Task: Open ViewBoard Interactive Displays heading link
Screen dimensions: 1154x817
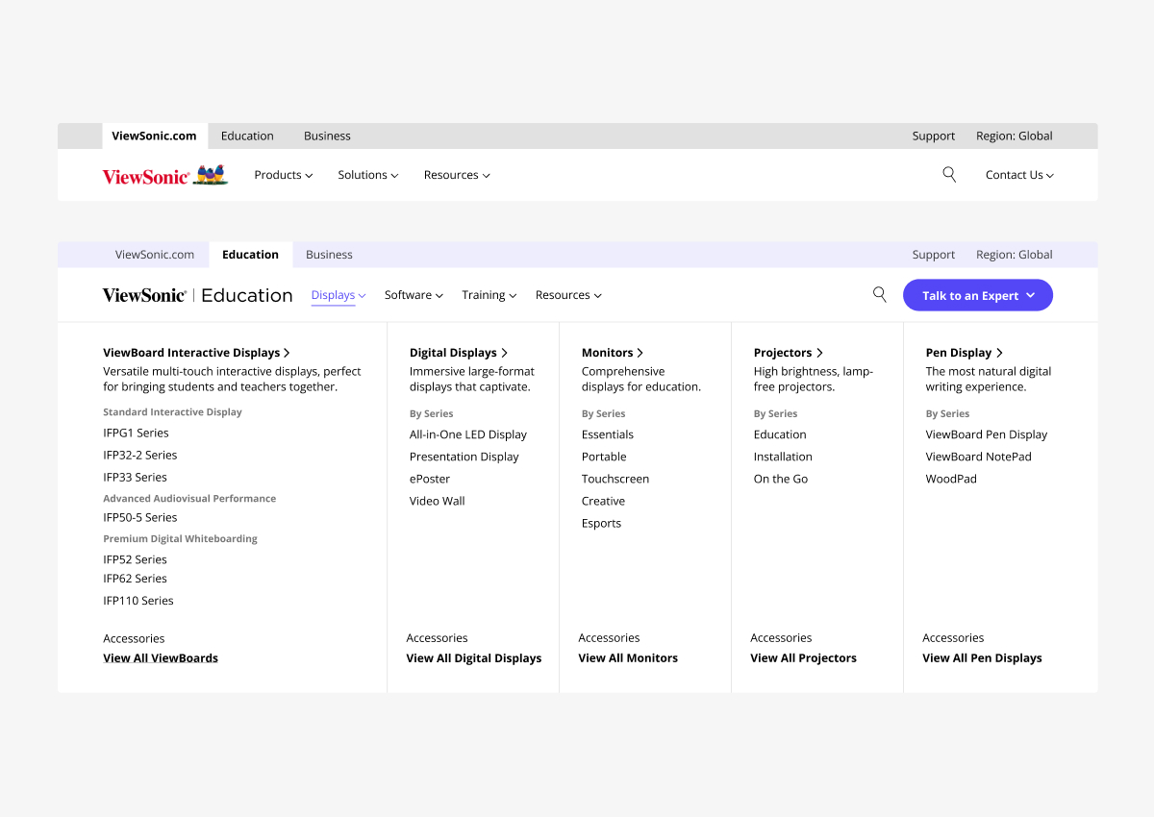Action: [196, 353]
